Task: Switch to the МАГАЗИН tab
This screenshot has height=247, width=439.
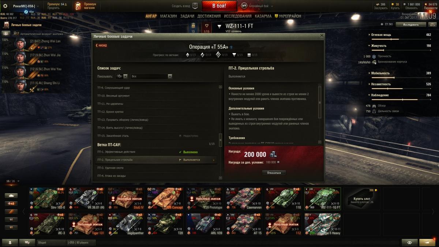Action: (x=168, y=16)
